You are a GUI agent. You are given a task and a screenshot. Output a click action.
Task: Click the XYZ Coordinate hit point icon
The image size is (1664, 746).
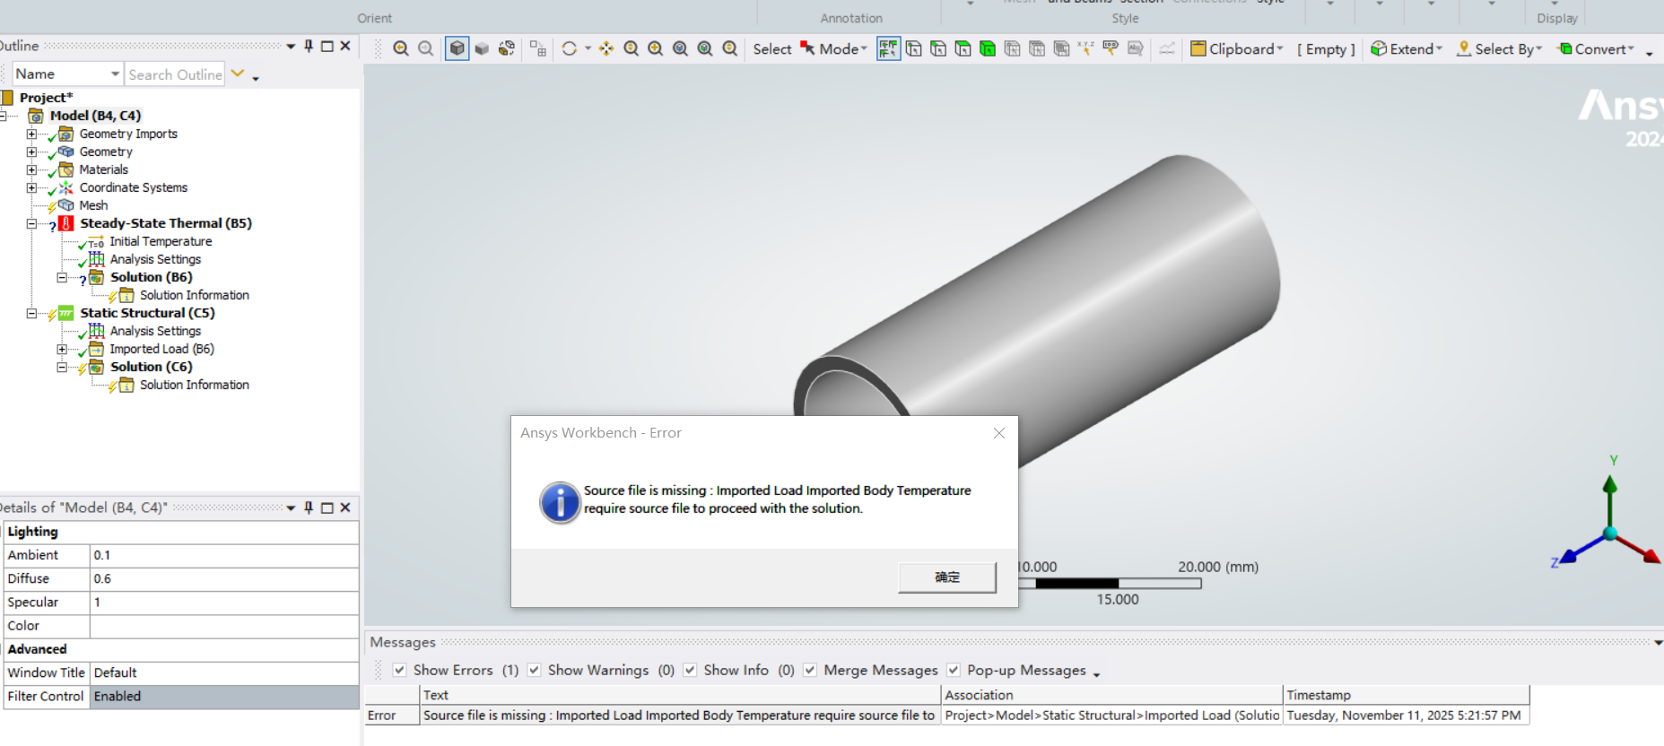1086,49
